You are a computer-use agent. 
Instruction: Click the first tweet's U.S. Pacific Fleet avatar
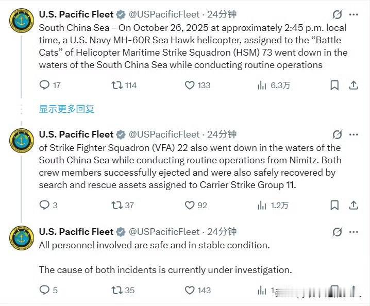[x=22, y=21]
